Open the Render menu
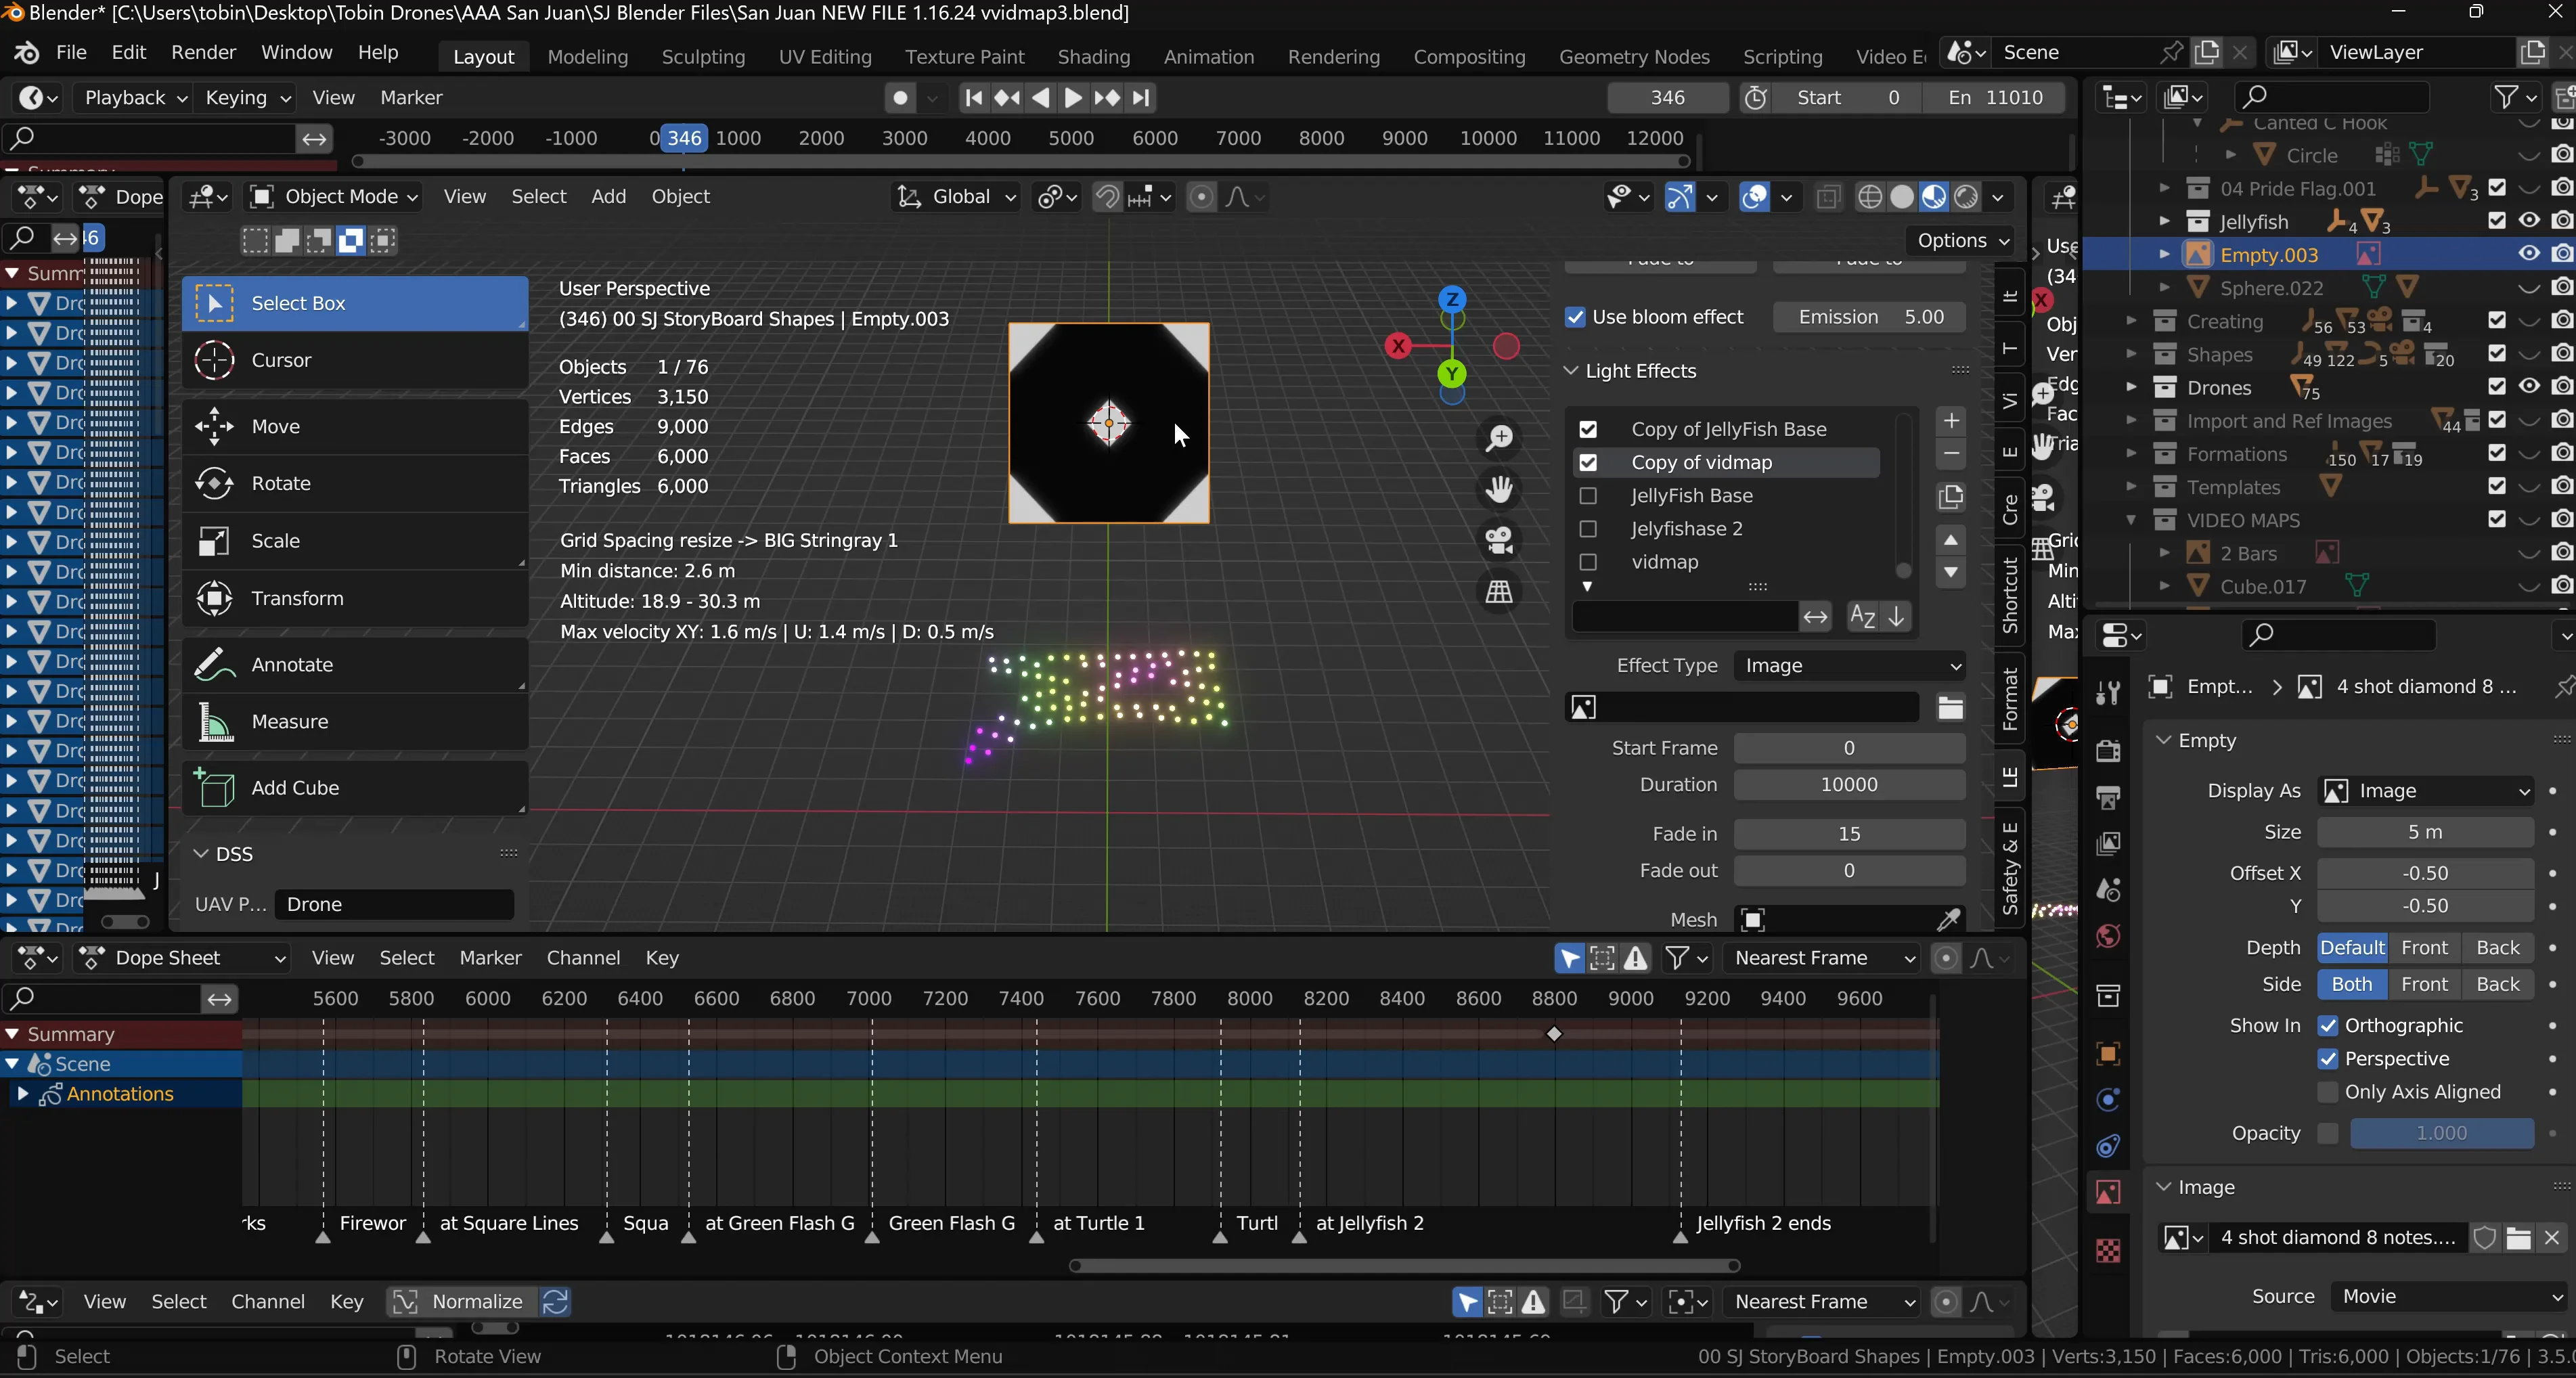 (x=204, y=52)
